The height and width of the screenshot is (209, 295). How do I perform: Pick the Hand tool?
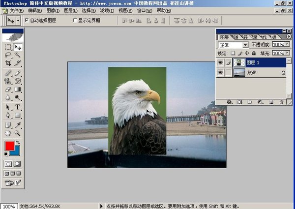click(8, 133)
